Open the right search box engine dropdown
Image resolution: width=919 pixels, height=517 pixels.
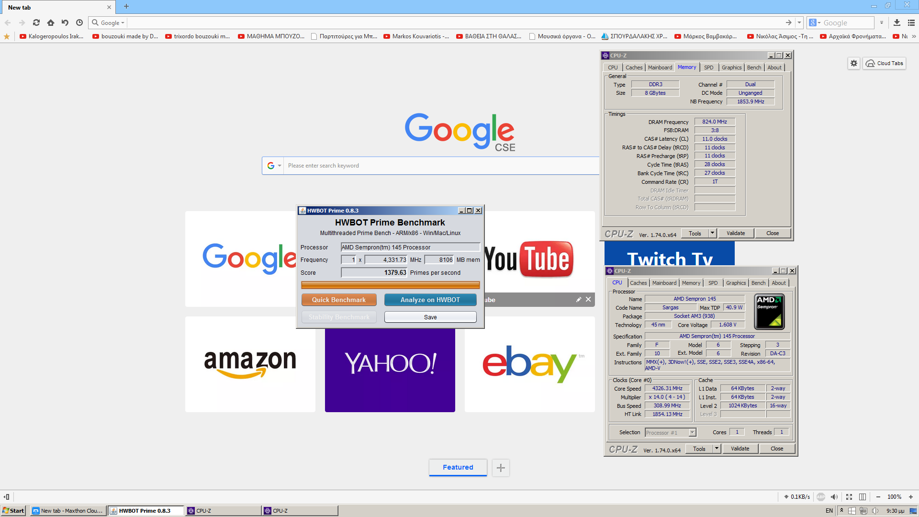pos(815,22)
